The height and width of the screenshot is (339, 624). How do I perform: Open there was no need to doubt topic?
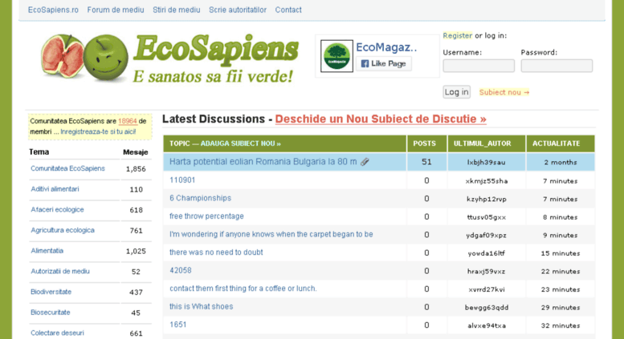(216, 252)
